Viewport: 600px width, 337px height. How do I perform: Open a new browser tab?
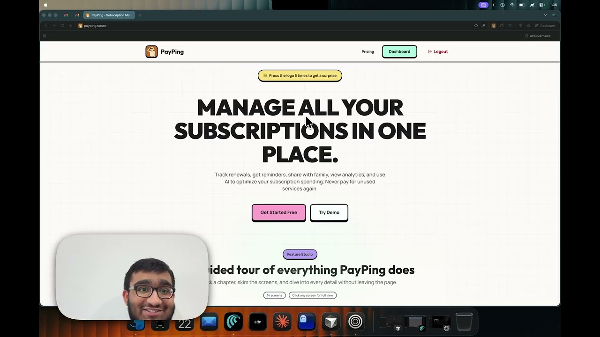coord(140,15)
